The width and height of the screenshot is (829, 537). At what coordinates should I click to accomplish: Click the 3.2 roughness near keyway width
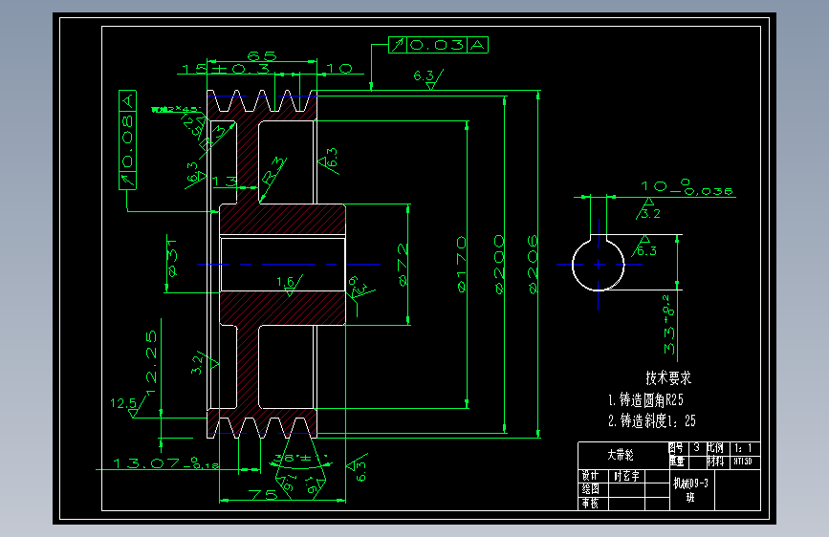coord(650,214)
